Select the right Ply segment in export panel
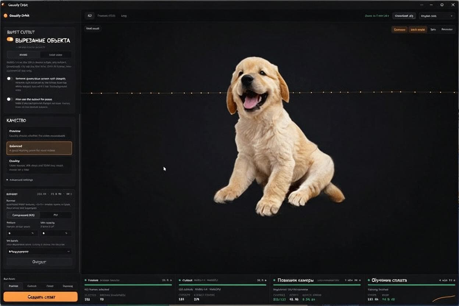The width and height of the screenshot is (459, 306). coord(56,215)
